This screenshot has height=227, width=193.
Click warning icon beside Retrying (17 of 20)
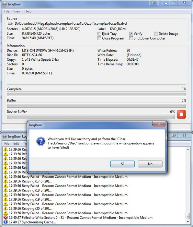tap(6, 181)
